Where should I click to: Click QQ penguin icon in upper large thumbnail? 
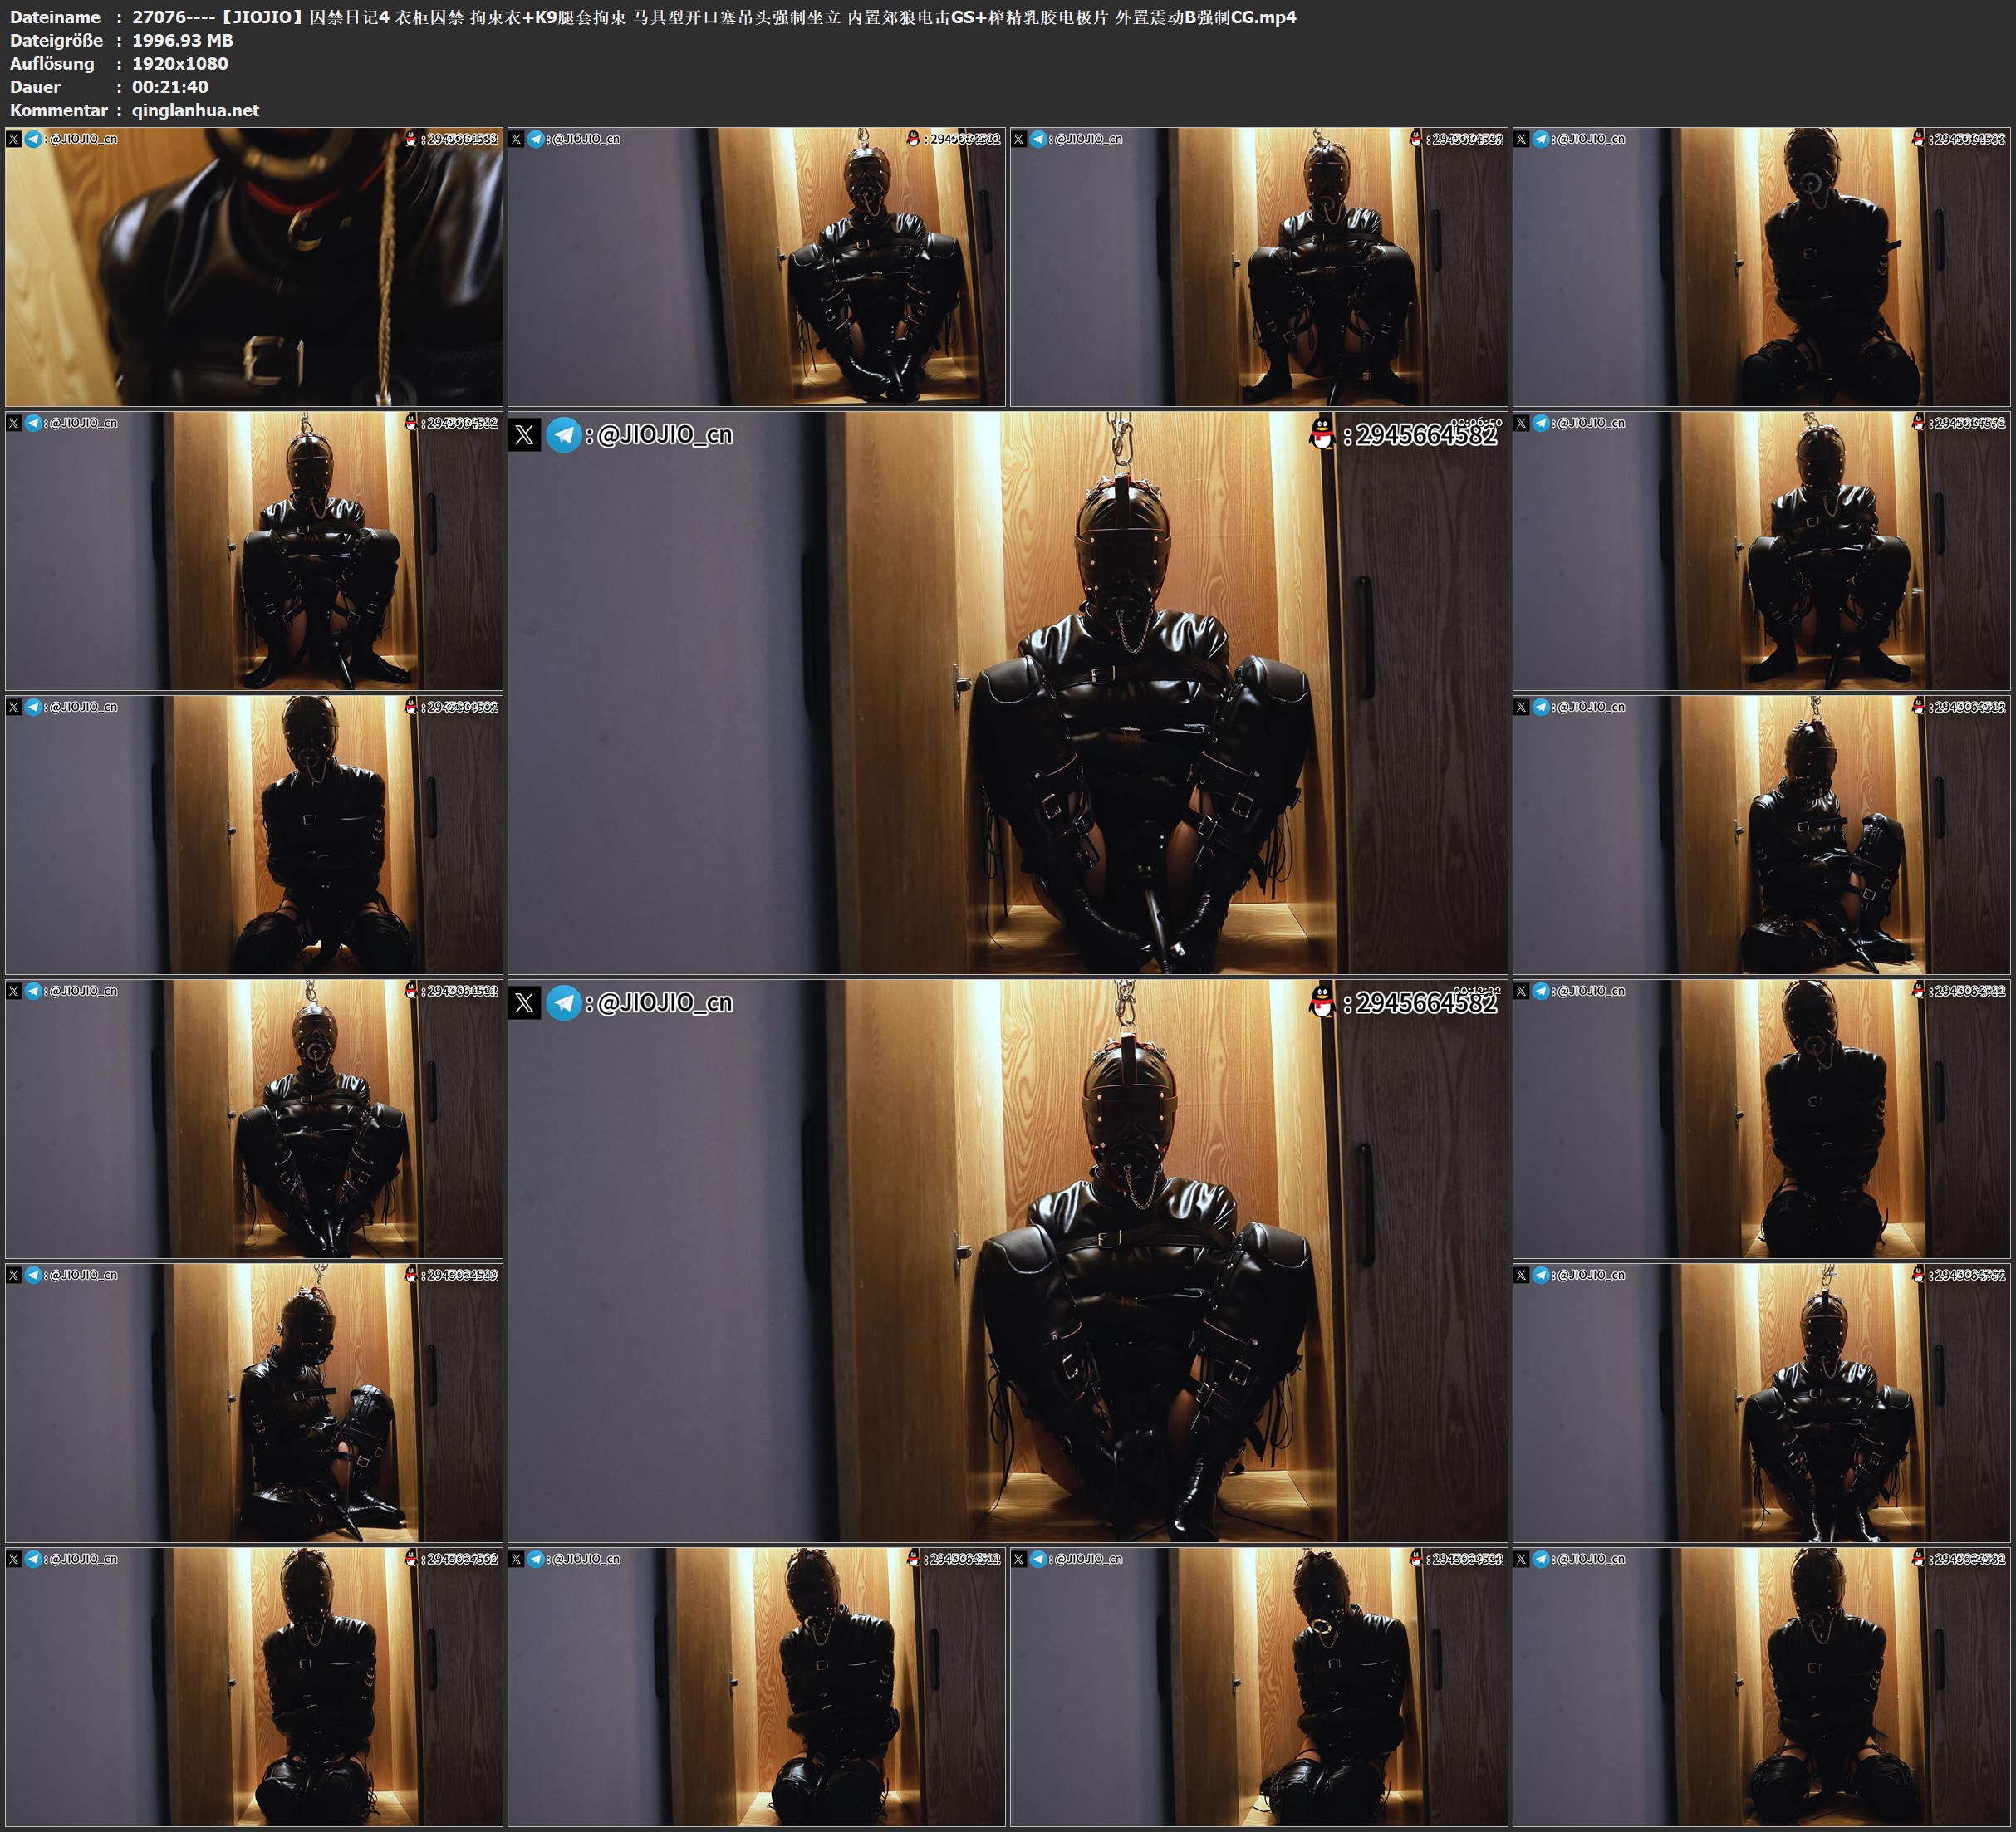(1322, 434)
